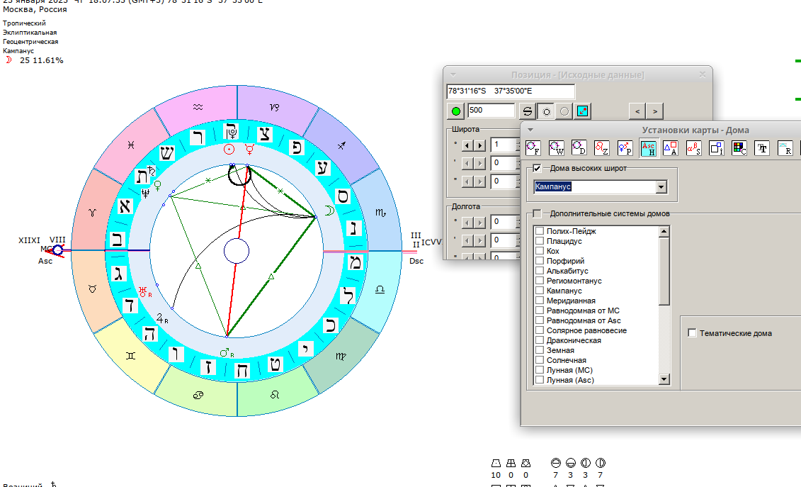This screenshot has height=487, width=801.
Task: Check the Лунная (Asc) option
Action: tap(540, 380)
